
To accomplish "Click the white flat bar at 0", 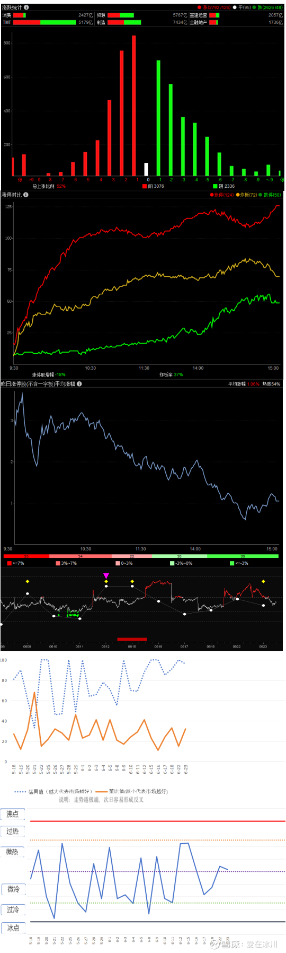I will (x=146, y=170).
